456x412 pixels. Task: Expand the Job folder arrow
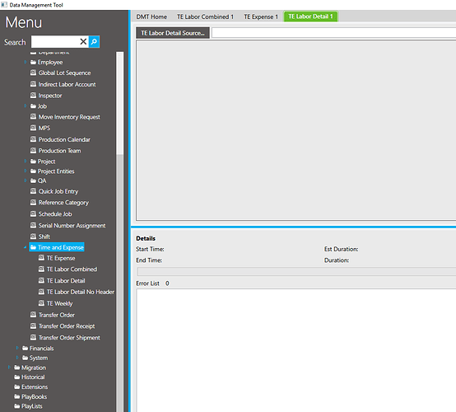point(26,106)
